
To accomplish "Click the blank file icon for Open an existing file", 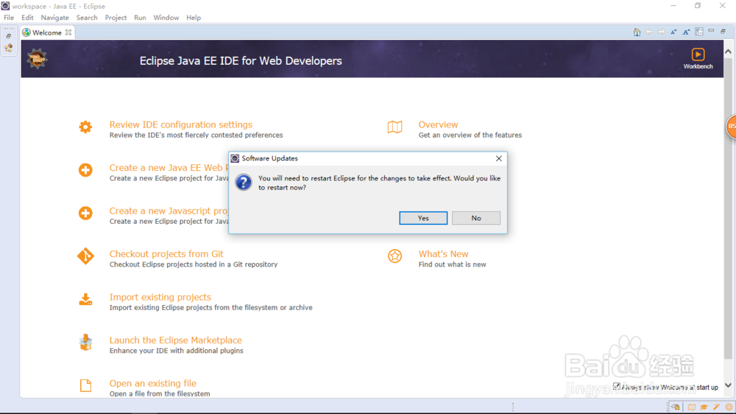I will [x=85, y=385].
